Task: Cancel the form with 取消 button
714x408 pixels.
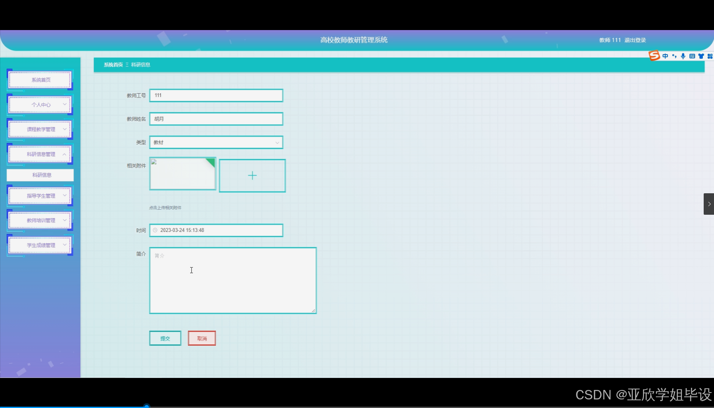Action: 202,338
